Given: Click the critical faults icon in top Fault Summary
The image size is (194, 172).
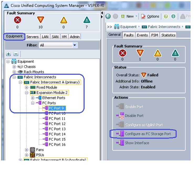Looking at the screenshot, I should [x=18, y=20].
